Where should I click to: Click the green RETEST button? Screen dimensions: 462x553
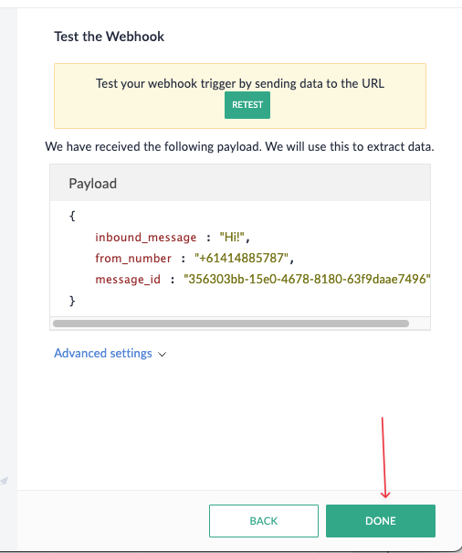pyautogui.click(x=247, y=105)
